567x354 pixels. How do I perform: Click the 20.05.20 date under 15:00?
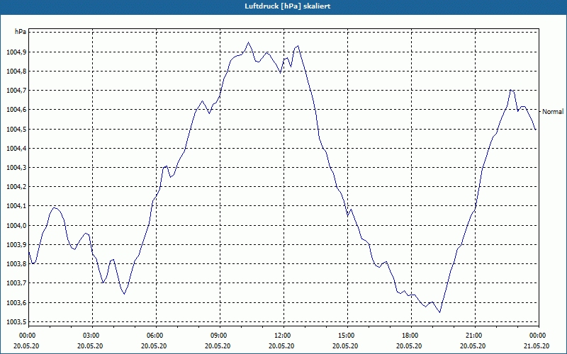[345, 346]
